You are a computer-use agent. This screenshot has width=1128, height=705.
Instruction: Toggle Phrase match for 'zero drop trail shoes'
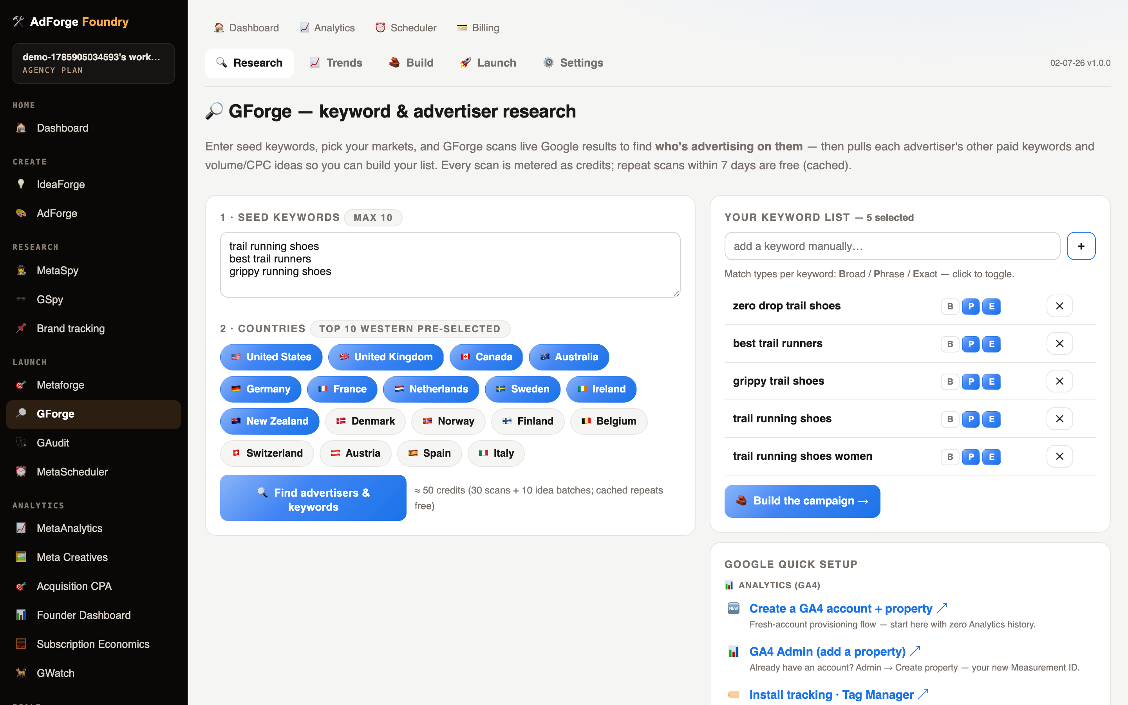971,306
